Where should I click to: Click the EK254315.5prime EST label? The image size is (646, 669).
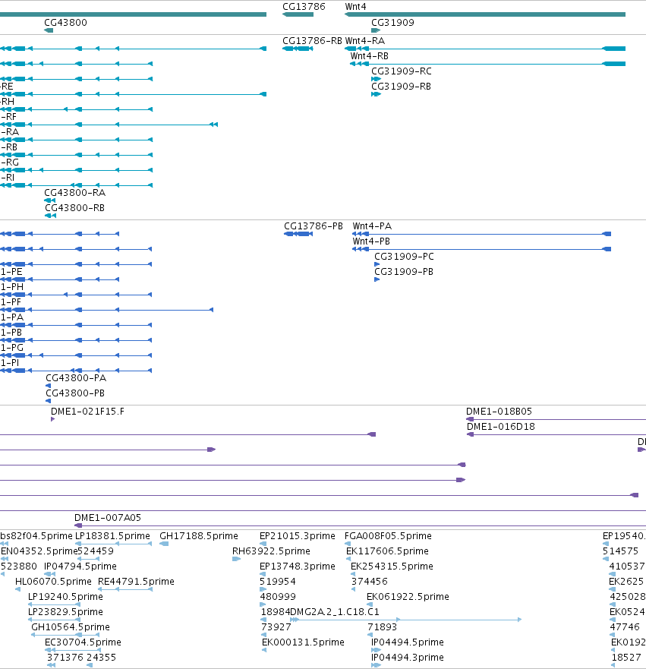click(x=392, y=566)
